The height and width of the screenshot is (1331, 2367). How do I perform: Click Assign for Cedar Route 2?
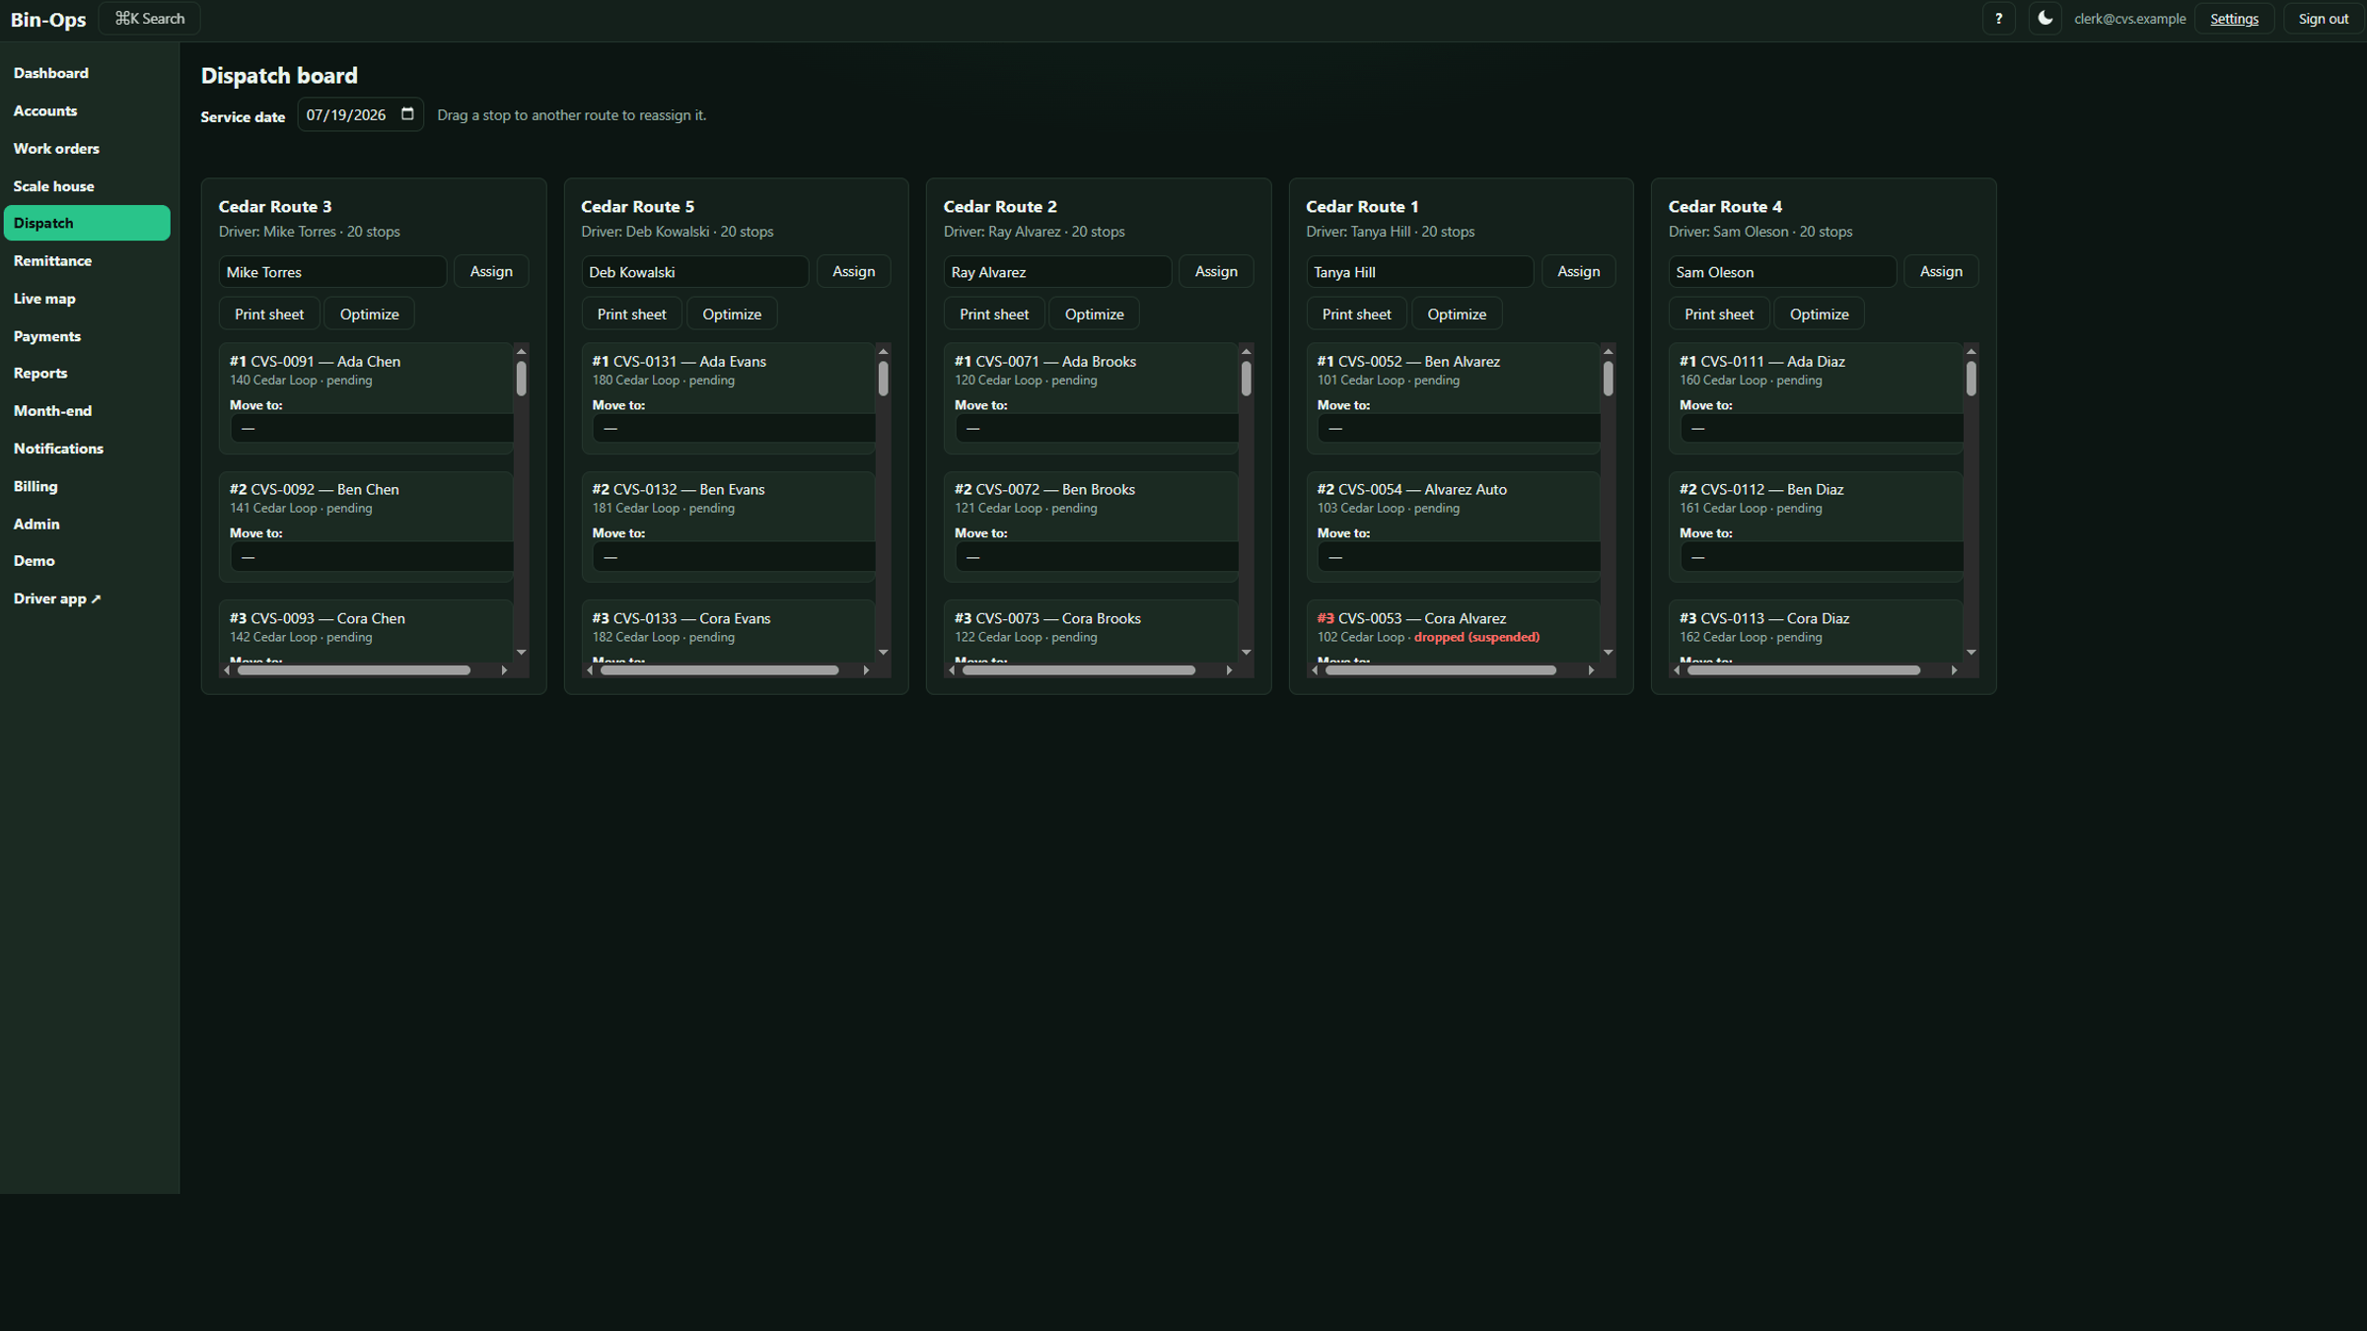[x=1216, y=271]
